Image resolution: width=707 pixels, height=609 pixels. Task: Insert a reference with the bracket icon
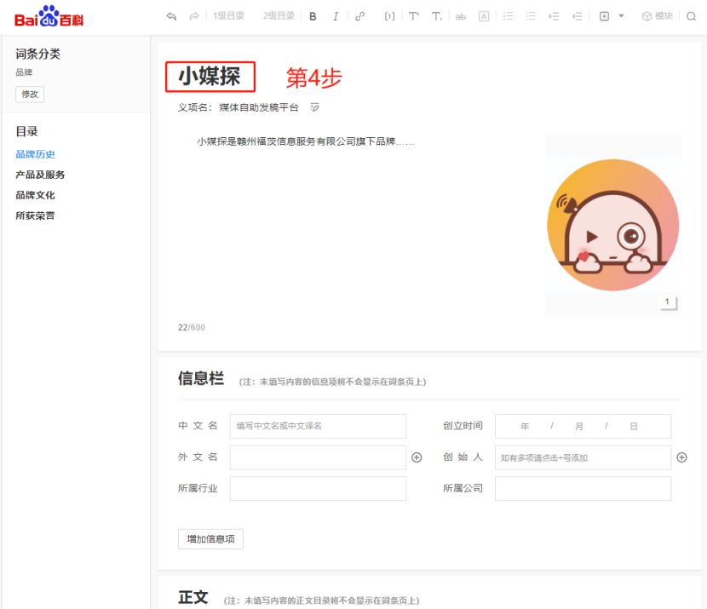(x=389, y=17)
